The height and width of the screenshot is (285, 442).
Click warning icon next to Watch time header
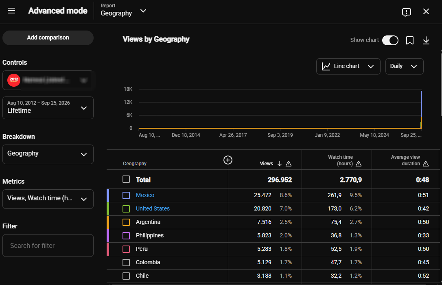pyautogui.click(x=358, y=164)
